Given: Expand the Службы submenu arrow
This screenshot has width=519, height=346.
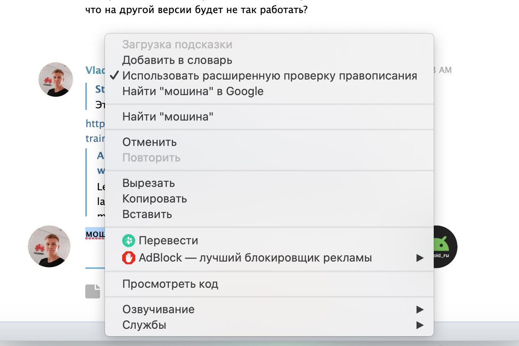Looking at the screenshot, I should [419, 325].
